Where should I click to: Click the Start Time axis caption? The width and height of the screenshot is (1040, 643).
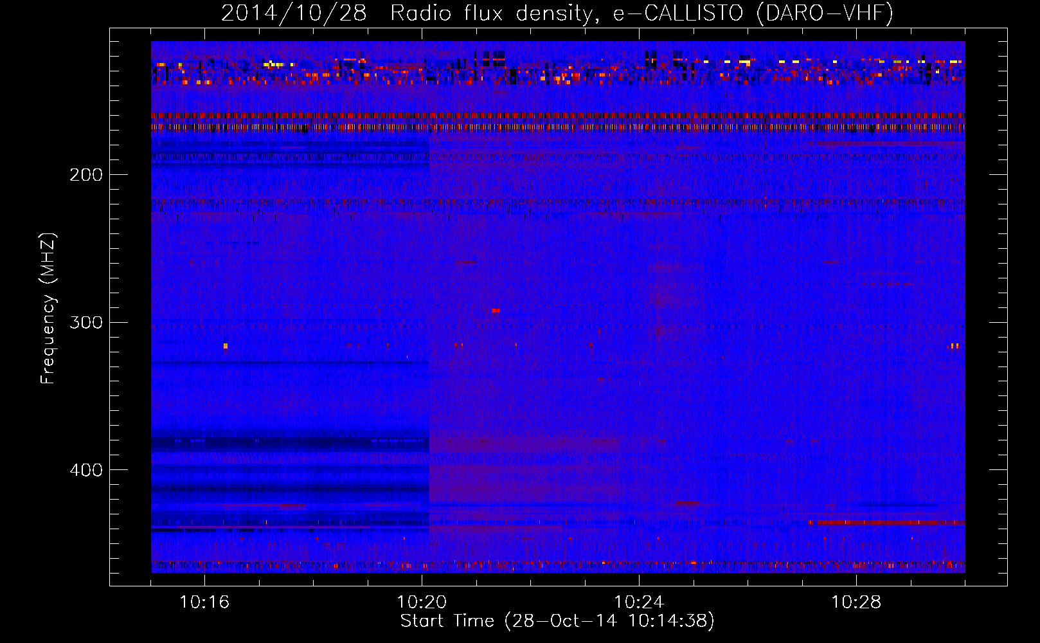pyautogui.click(x=557, y=621)
